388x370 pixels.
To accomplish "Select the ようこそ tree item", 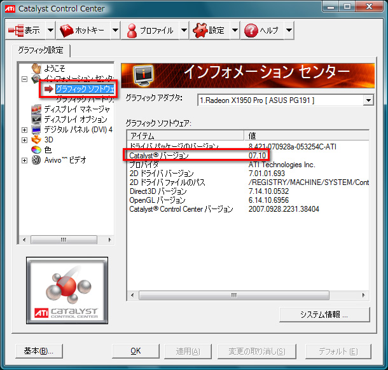I will pyautogui.click(x=55, y=68).
